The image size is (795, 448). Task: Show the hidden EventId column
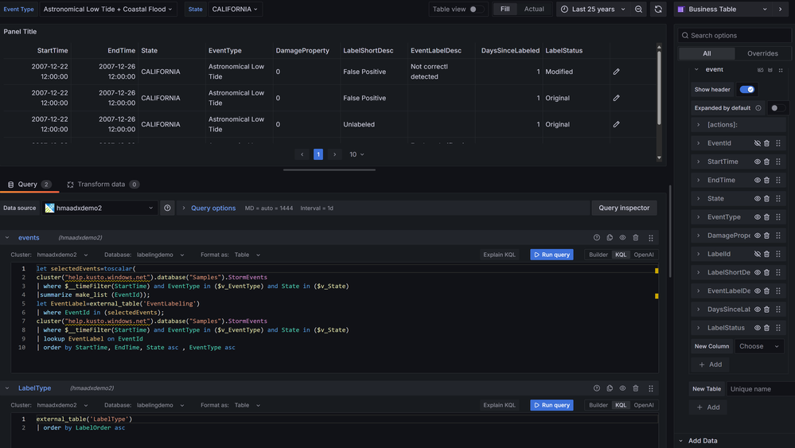pos(757,143)
